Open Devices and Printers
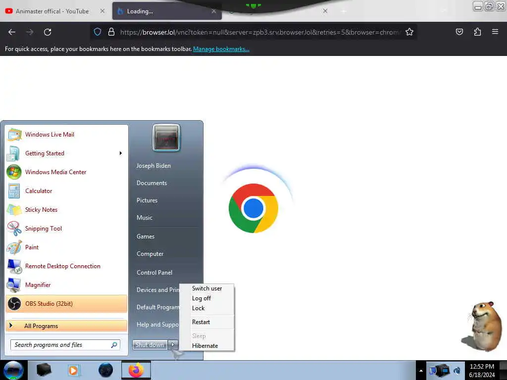 pos(158,290)
